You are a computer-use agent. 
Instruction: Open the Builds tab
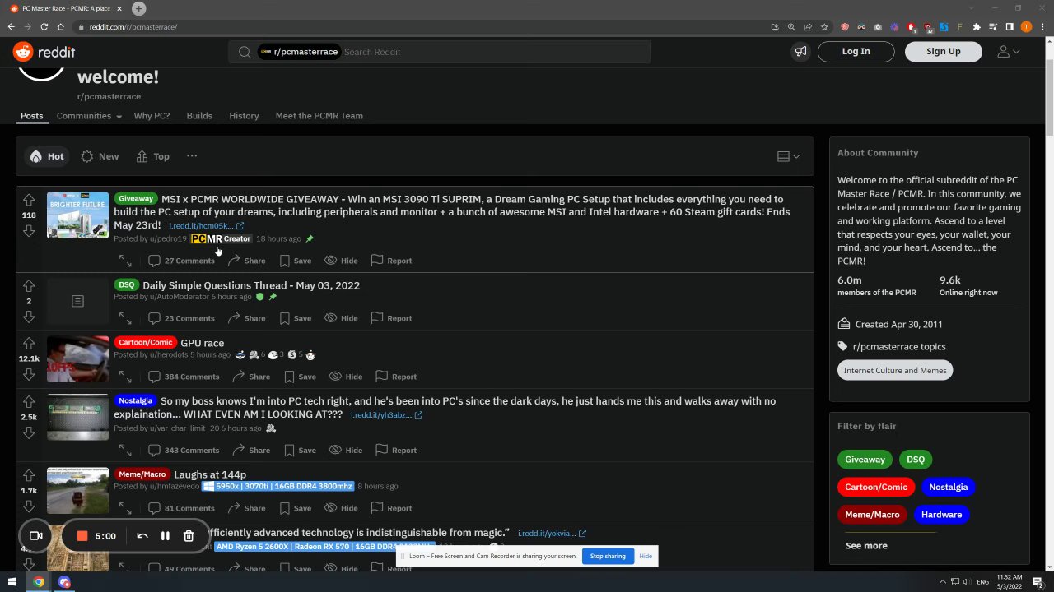(199, 116)
